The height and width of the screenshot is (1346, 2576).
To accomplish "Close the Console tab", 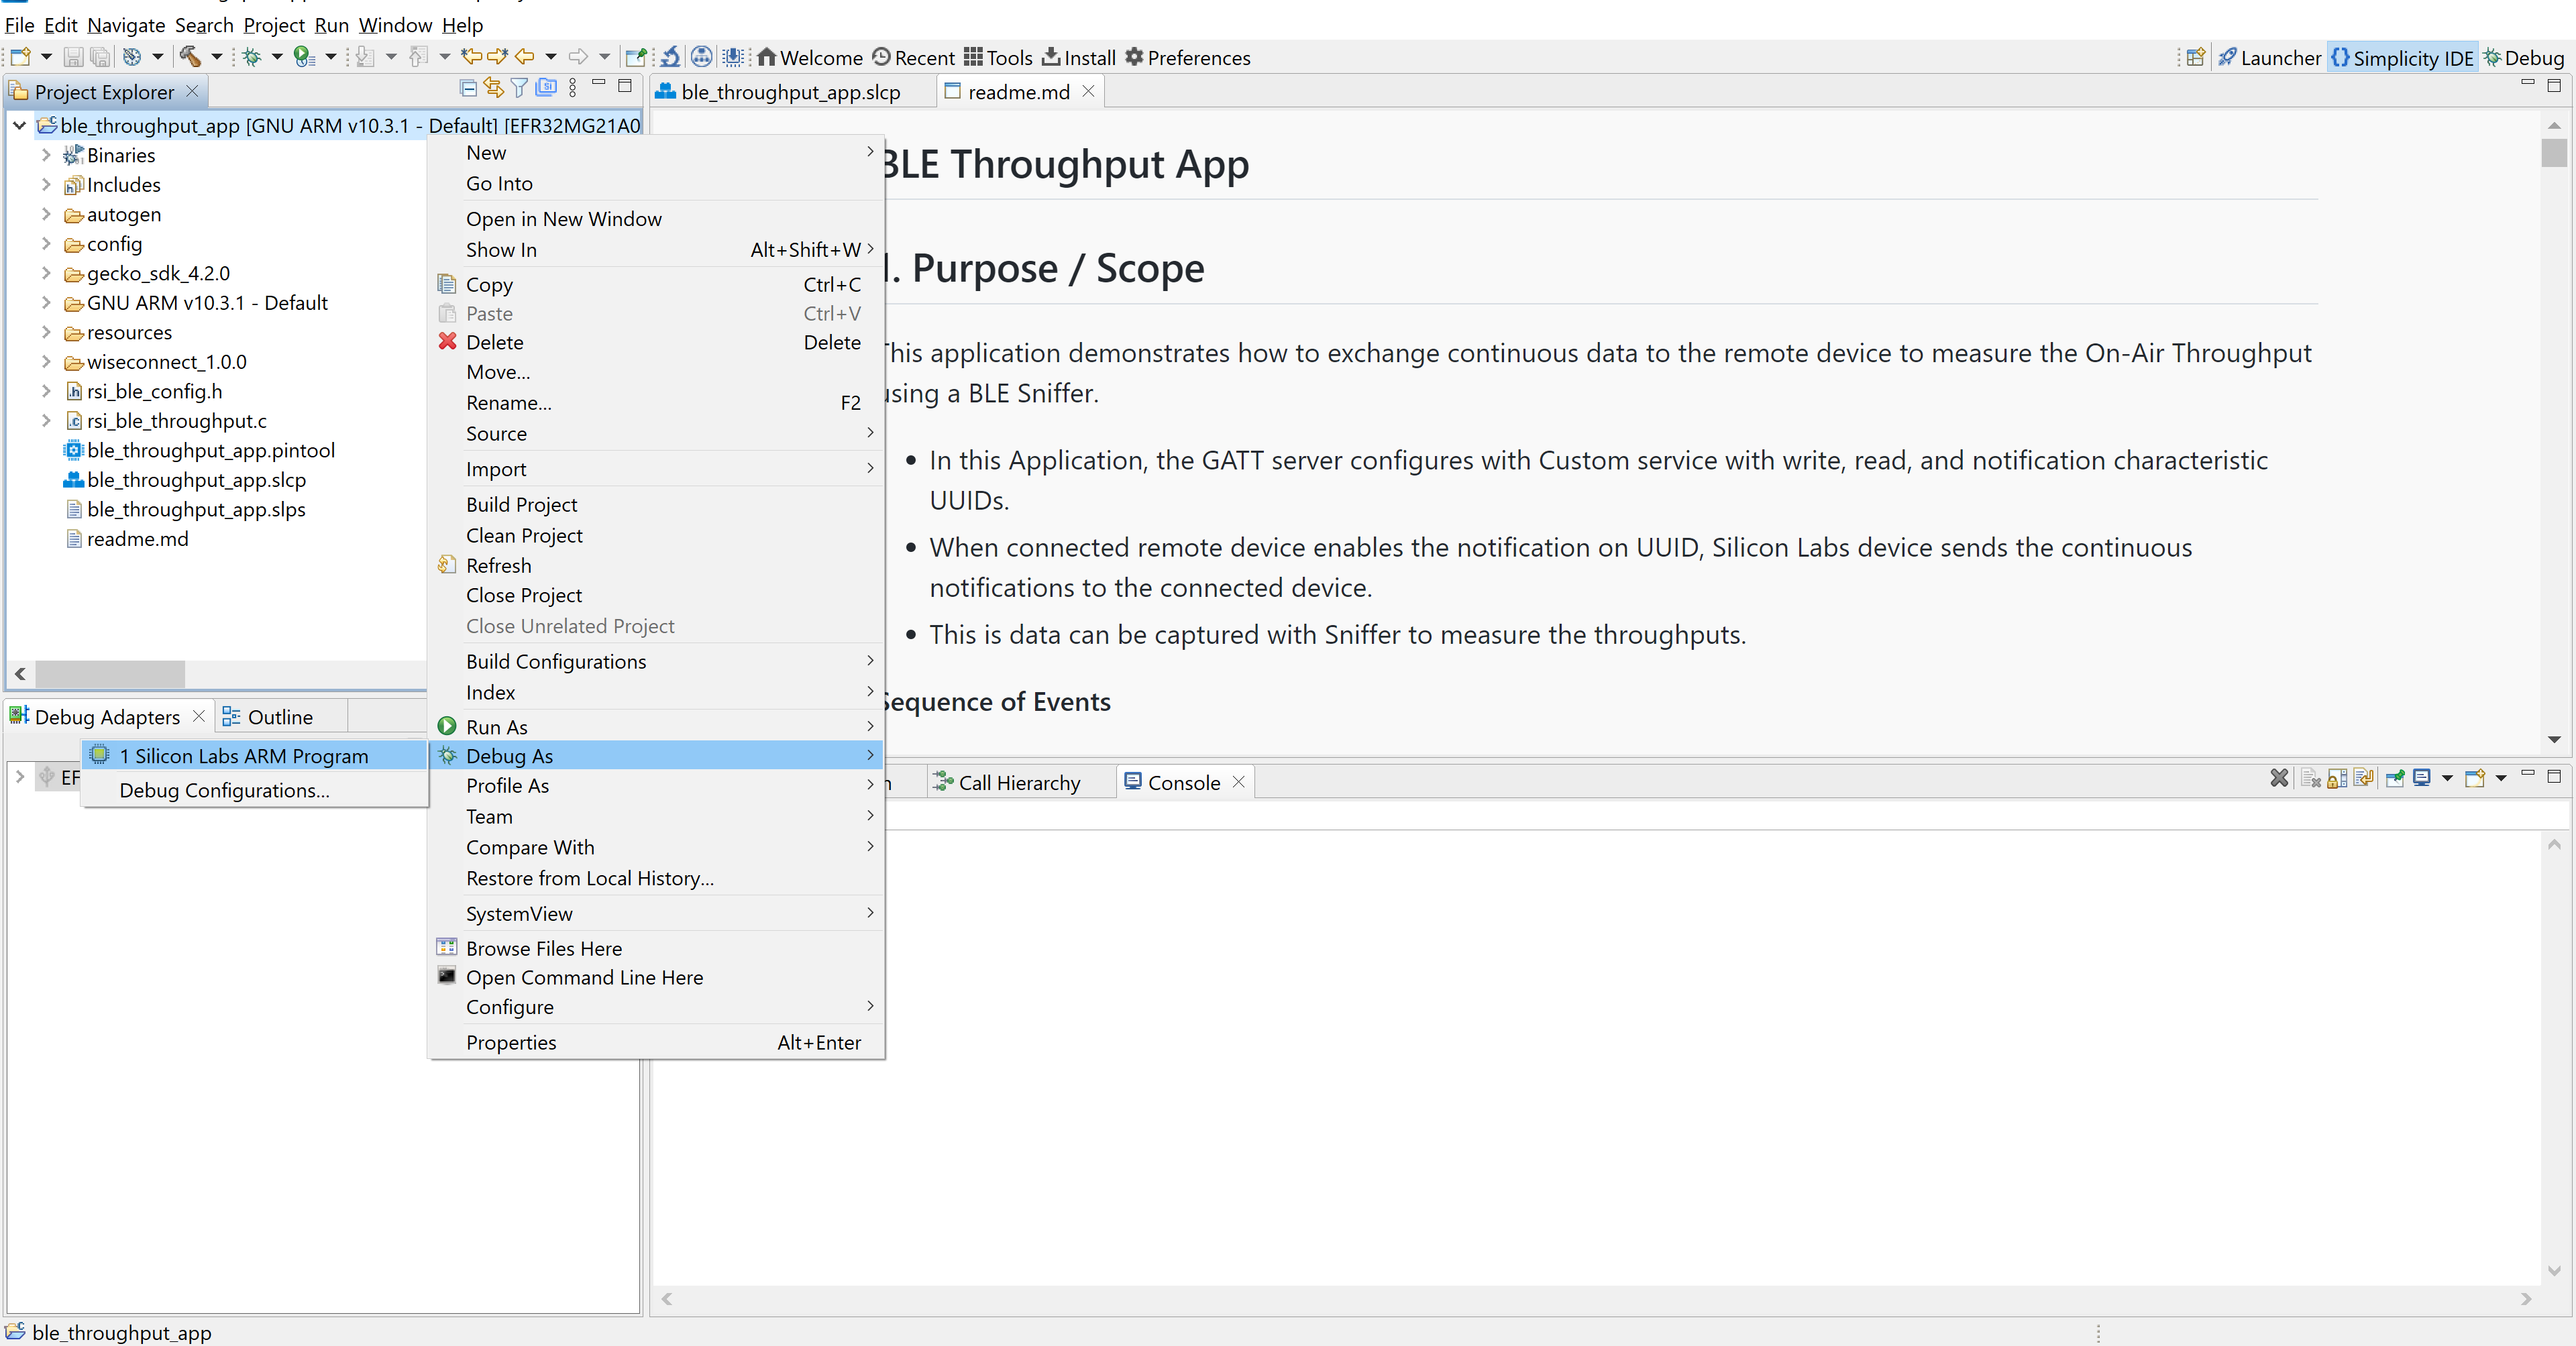I will tap(1238, 782).
